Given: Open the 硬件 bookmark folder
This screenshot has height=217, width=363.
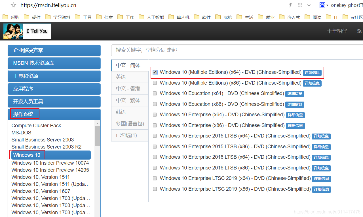Looking at the screenshot, I should click(x=32, y=17).
